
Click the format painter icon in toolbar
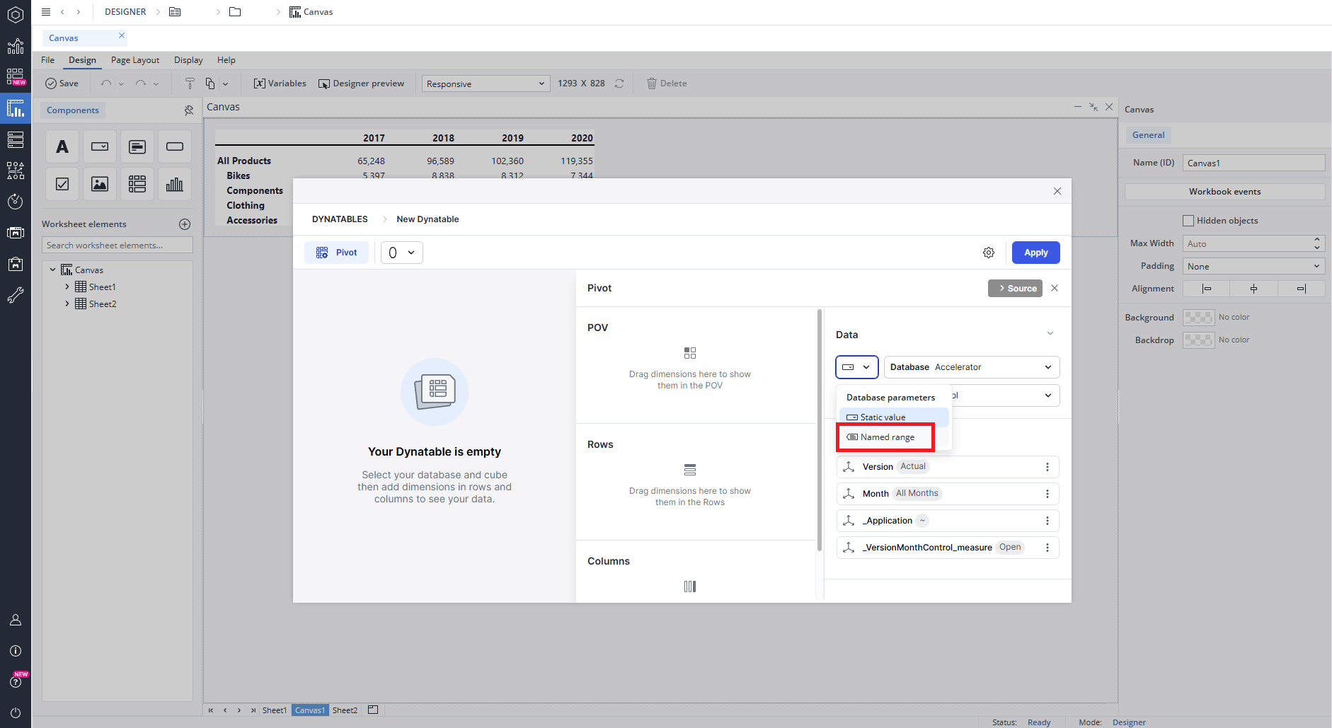[190, 83]
